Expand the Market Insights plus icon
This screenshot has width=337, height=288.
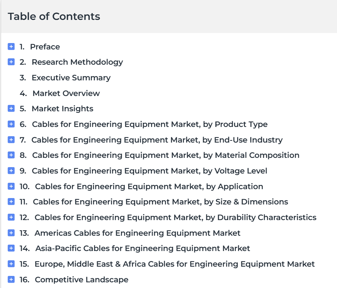tap(11, 108)
